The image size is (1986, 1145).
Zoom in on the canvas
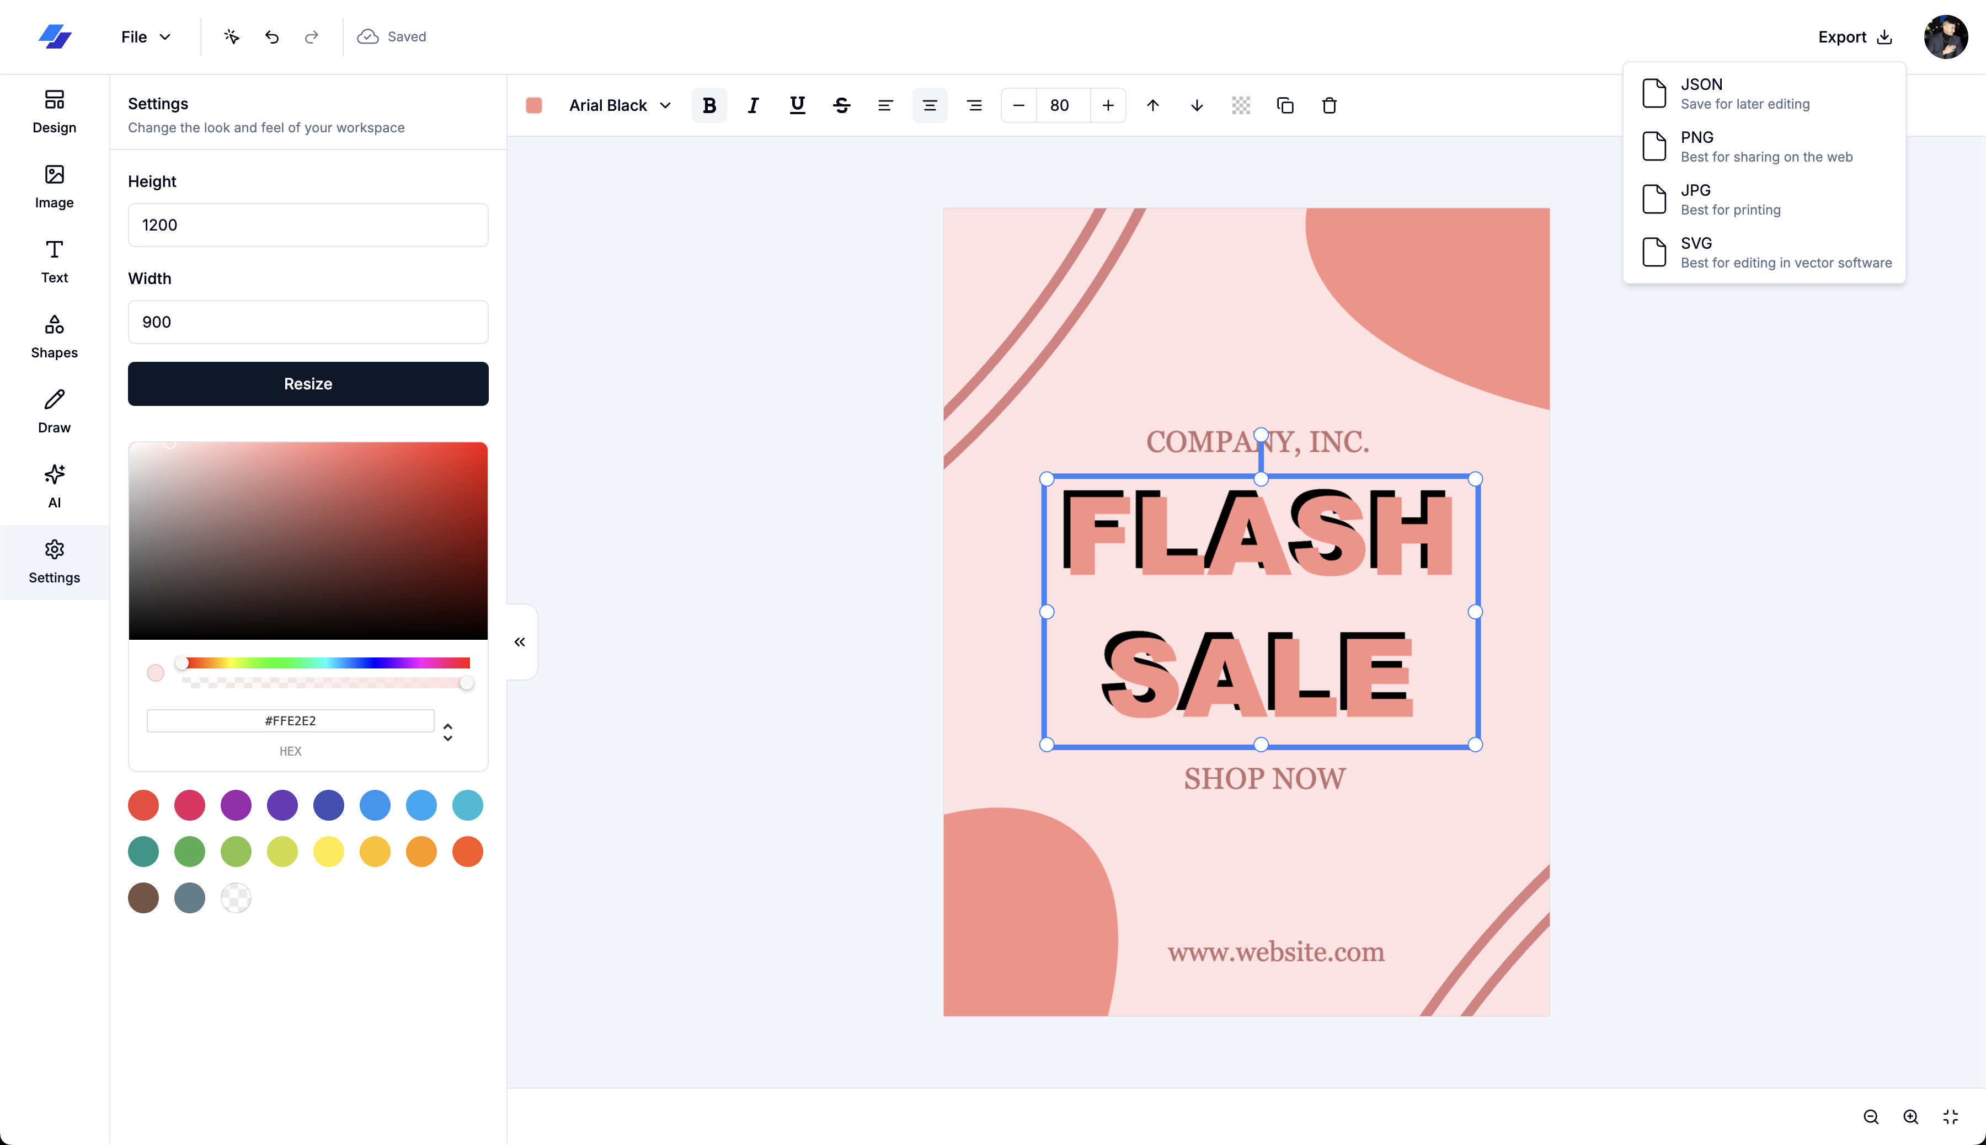point(1910,1117)
